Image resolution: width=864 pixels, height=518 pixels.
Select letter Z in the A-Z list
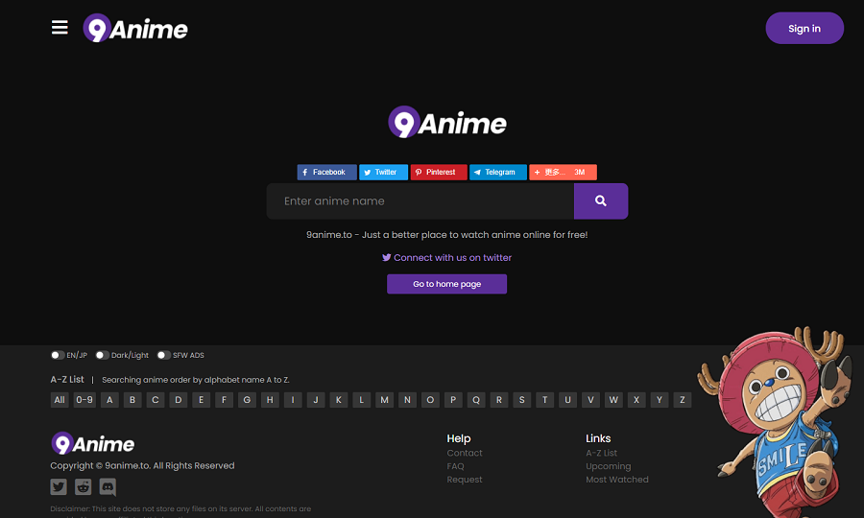pyautogui.click(x=683, y=400)
